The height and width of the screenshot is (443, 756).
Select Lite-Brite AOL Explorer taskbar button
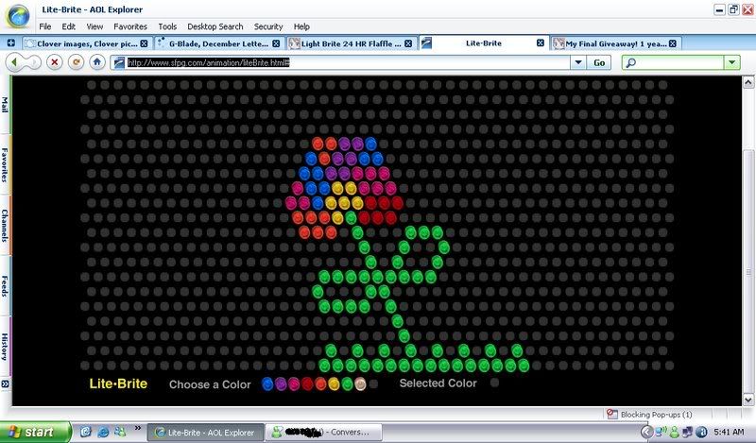(x=205, y=433)
